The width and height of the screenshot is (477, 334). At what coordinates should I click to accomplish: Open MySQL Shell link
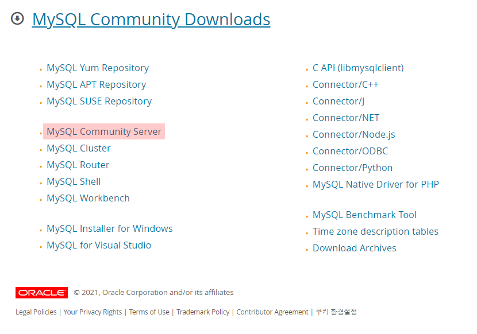pos(74,182)
